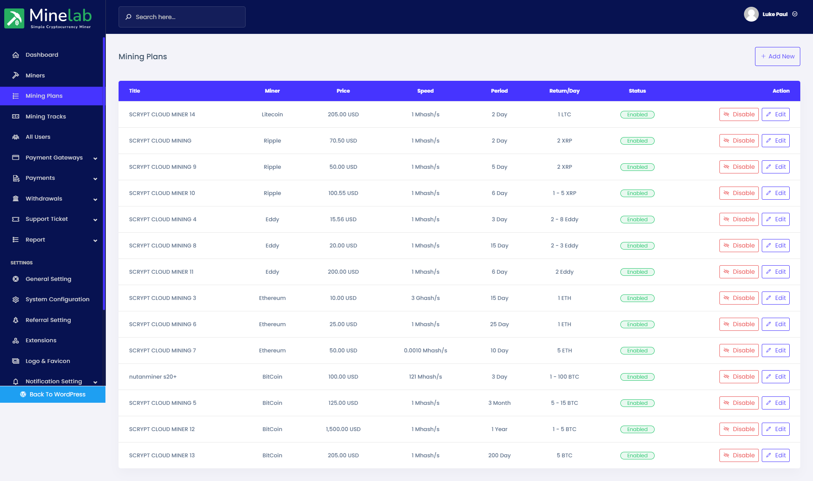
Task: Click the Miners sidebar icon
Action: (x=16, y=75)
